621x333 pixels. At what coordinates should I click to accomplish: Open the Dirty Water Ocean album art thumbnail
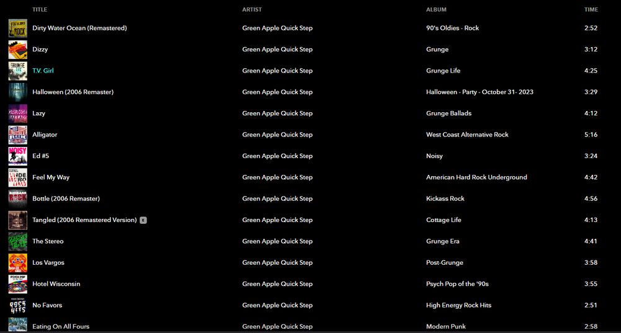coord(18,28)
